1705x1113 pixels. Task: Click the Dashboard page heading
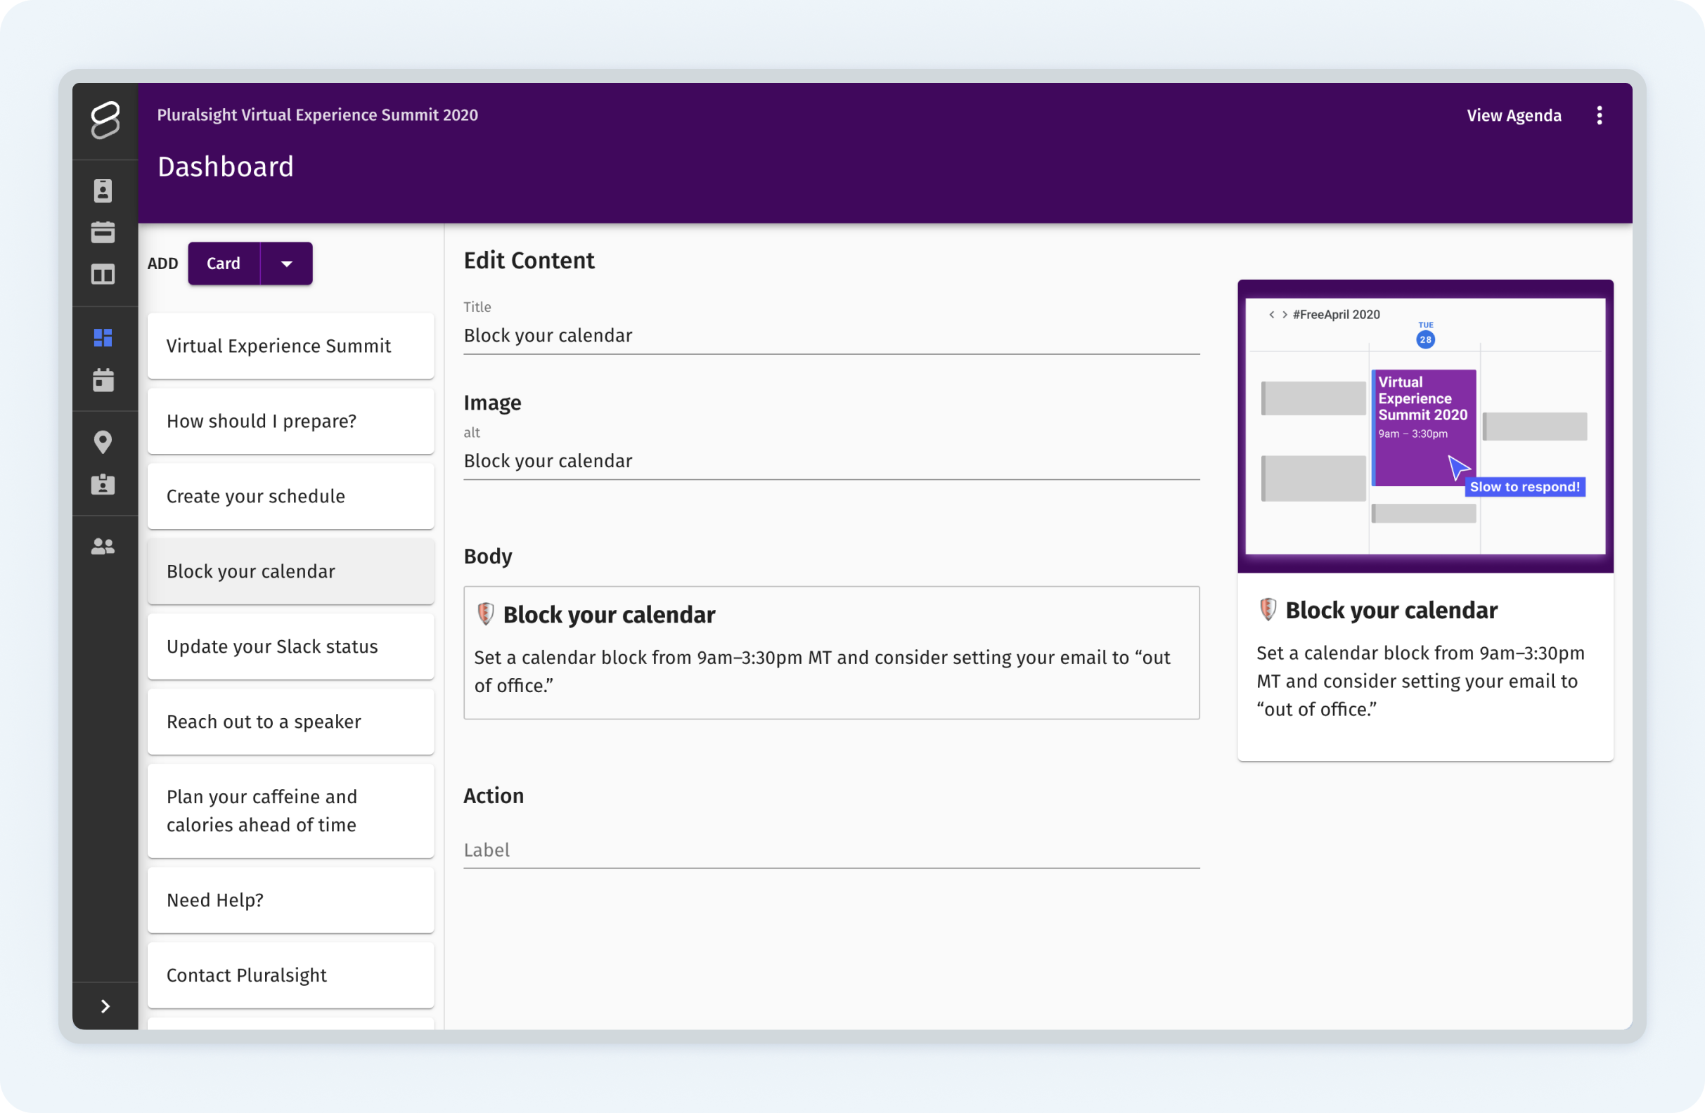coord(226,167)
